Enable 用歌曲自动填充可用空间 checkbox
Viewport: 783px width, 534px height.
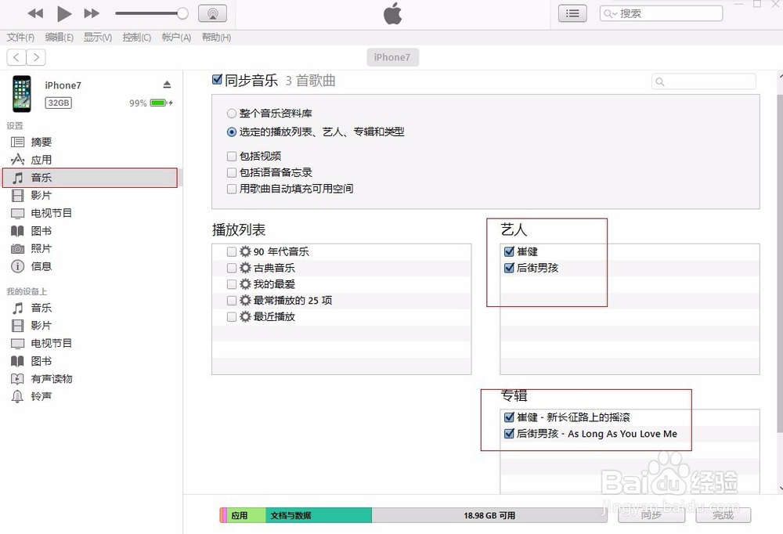(x=232, y=189)
